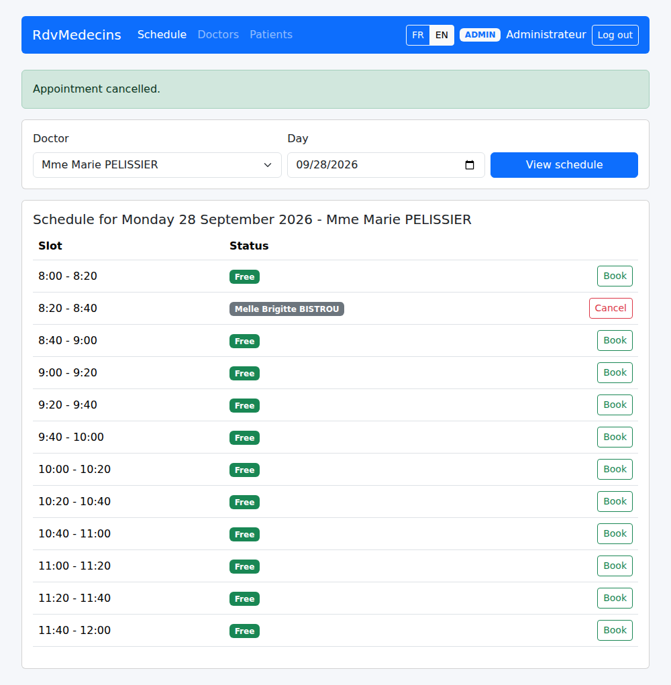This screenshot has width=671, height=685.
Task: Cancel the Melle Brigitte BISTROU appointment
Action: (611, 309)
